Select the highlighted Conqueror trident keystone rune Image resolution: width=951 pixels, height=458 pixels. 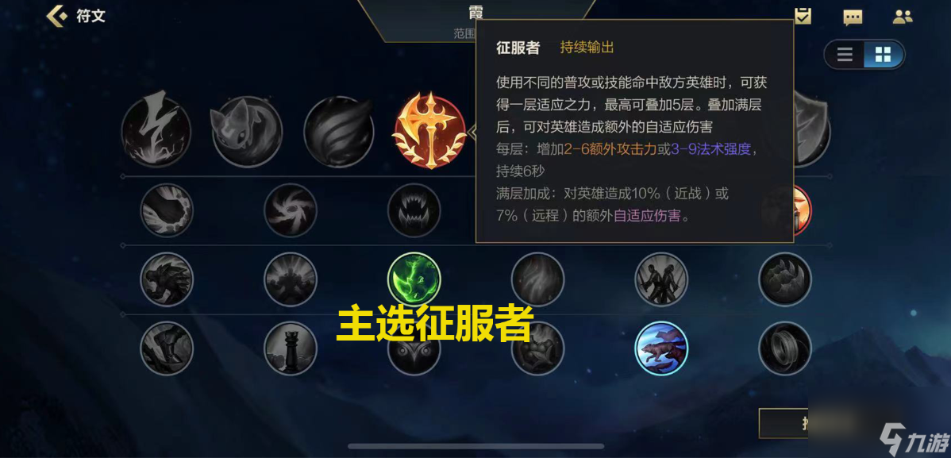pyautogui.click(x=429, y=131)
